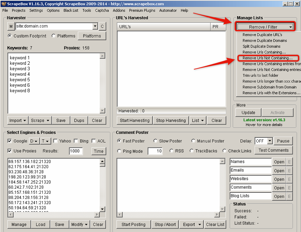Click Stop Harvesting button
Viewport: 301px width, 232px height.
click(171, 120)
